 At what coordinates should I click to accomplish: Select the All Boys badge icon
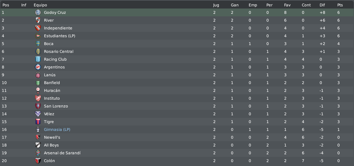pos(38,145)
